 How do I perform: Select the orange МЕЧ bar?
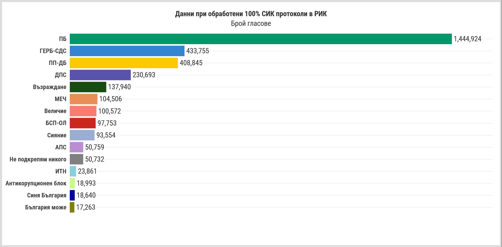click(84, 99)
